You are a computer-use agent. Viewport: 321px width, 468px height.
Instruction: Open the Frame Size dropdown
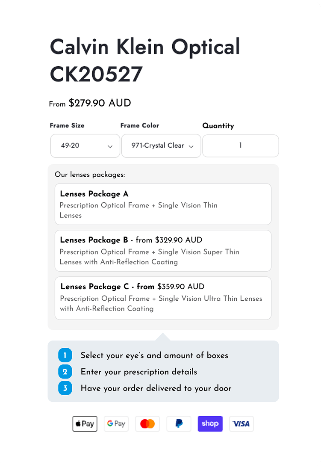point(85,146)
